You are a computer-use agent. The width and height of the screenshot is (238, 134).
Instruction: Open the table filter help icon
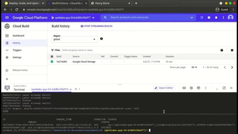click(x=222, y=50)
